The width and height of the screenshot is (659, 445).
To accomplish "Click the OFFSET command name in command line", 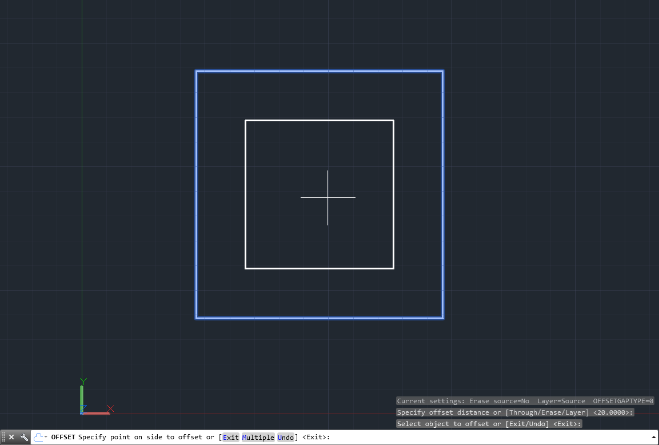I will [x=62, y=437].
